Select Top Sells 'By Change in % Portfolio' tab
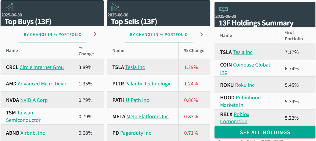Screen dimensions: 316x141 click(x=159, y=34)
